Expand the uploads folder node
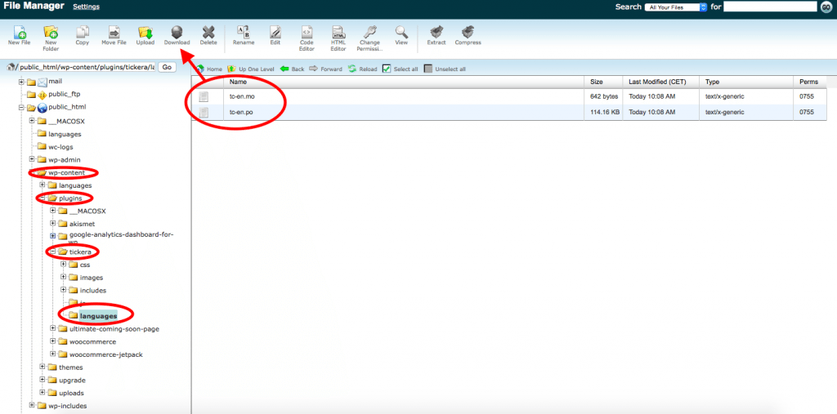Image resolution: width=837 pixels, height=414 pixels. [43, 393]
